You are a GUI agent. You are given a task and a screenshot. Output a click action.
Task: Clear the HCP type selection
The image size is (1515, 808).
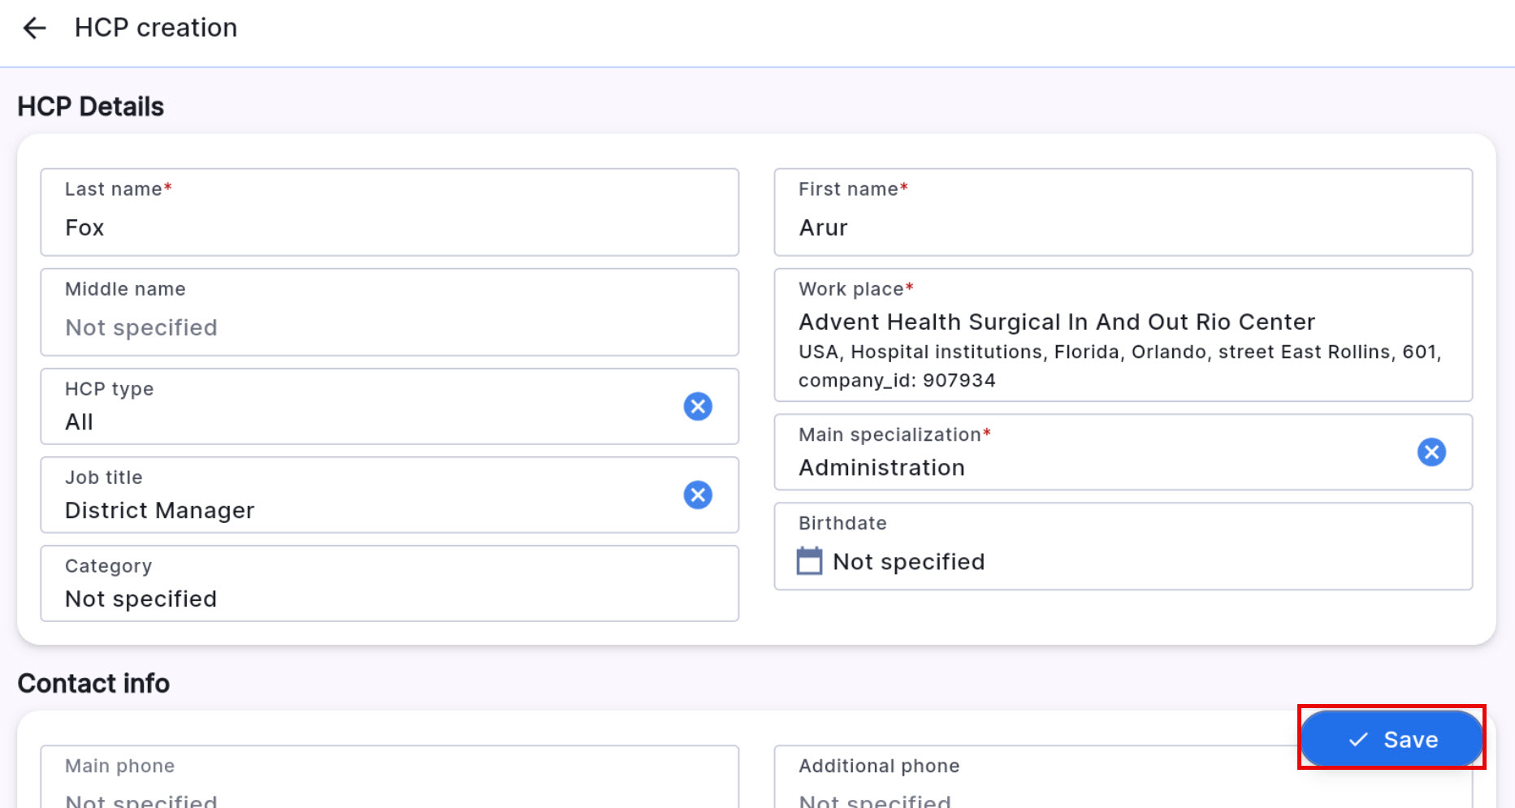coord(697,406)
